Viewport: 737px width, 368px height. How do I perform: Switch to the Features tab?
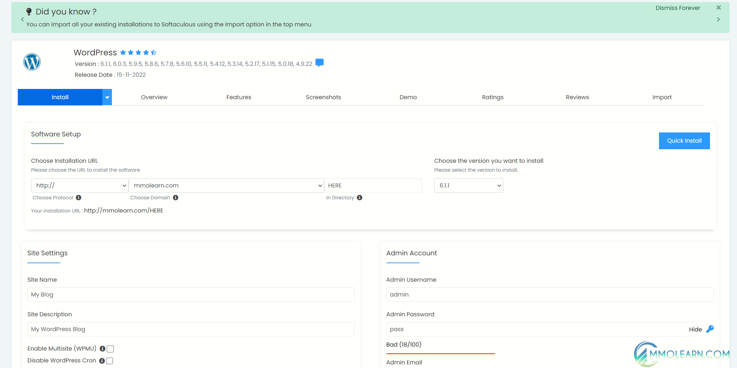pos(239,97)
